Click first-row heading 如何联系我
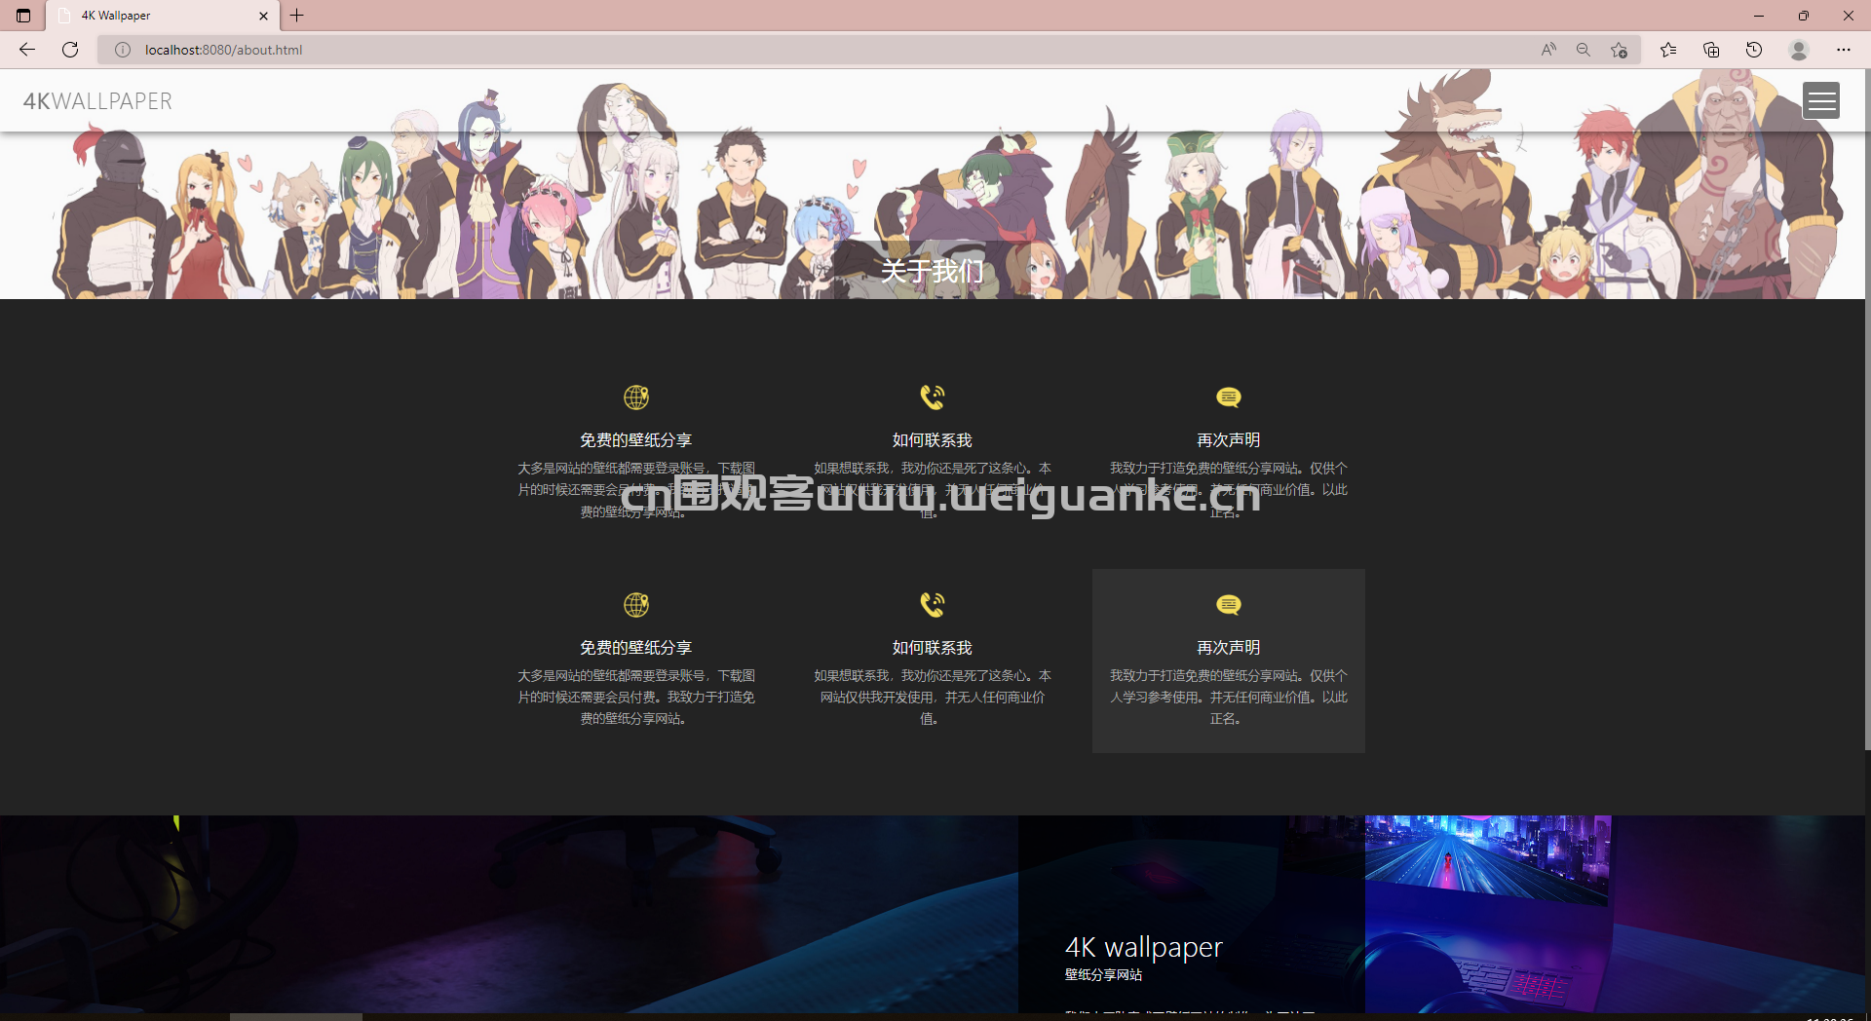The height and width of the screenshot is (1021, 1871). 933,440
